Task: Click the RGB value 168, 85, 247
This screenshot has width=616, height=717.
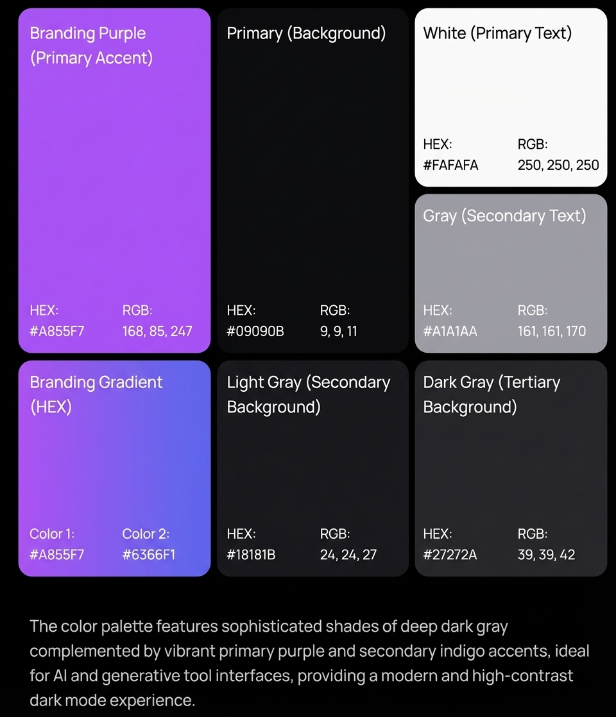Action: (x=157, y=331)
